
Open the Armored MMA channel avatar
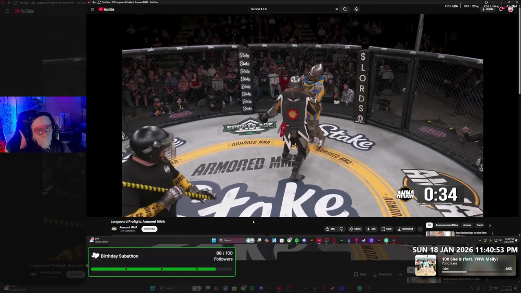[x=114, y=229]
